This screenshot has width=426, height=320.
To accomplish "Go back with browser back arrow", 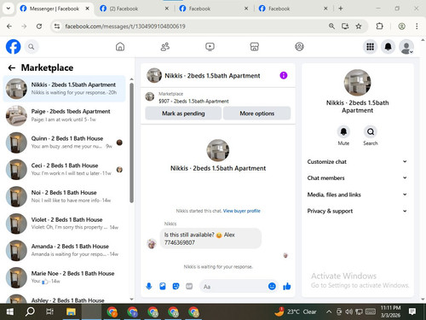I will (x=9, y=26).
